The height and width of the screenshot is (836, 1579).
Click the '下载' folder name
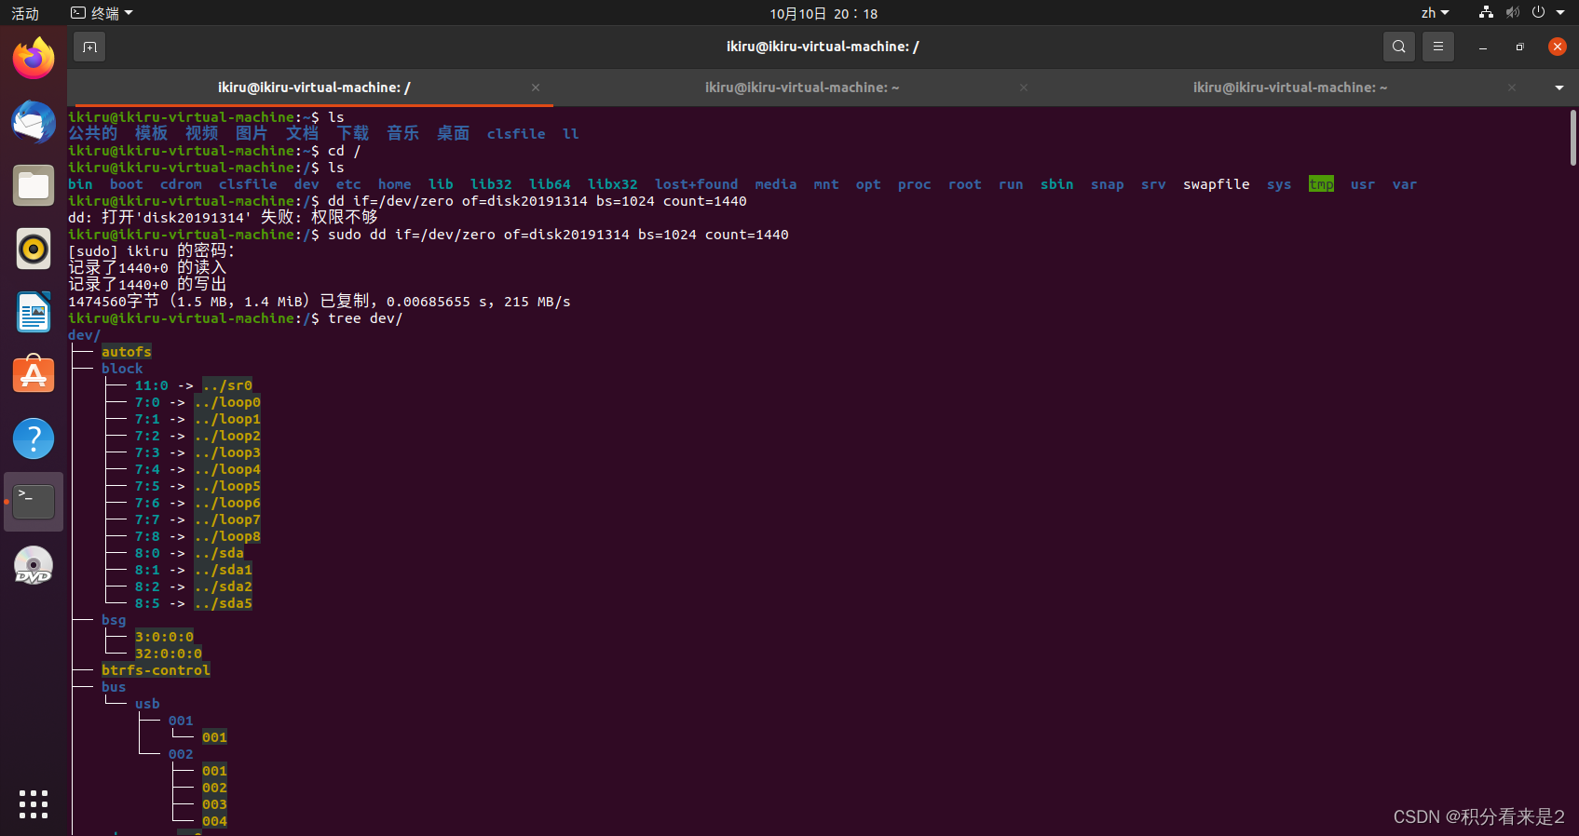353,133
